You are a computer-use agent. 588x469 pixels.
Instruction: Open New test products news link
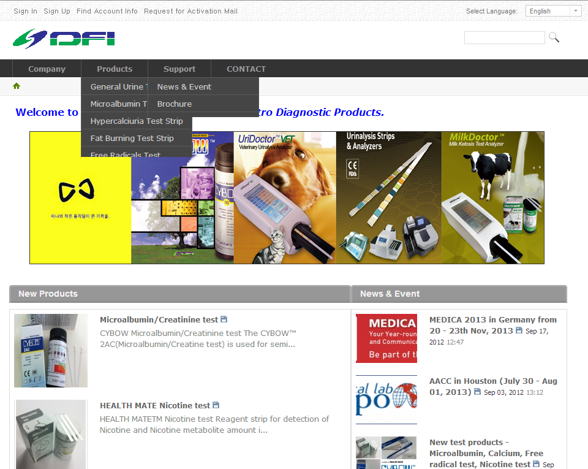(486, 453)
